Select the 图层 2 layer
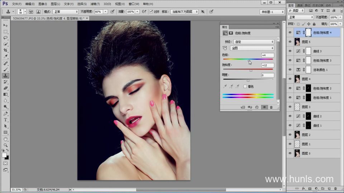This screenshot has height=193, width=344. (317, 135)
